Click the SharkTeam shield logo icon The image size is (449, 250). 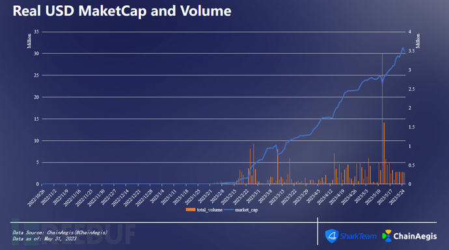click(332, 236)
